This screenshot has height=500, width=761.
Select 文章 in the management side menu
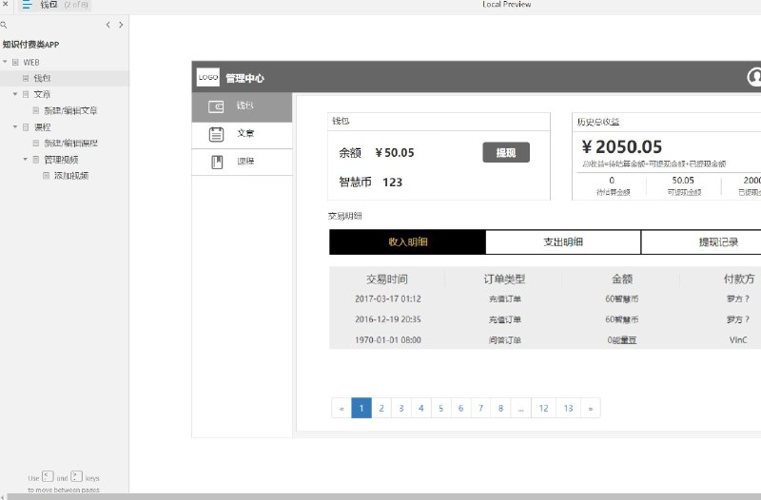coord(243,135)
